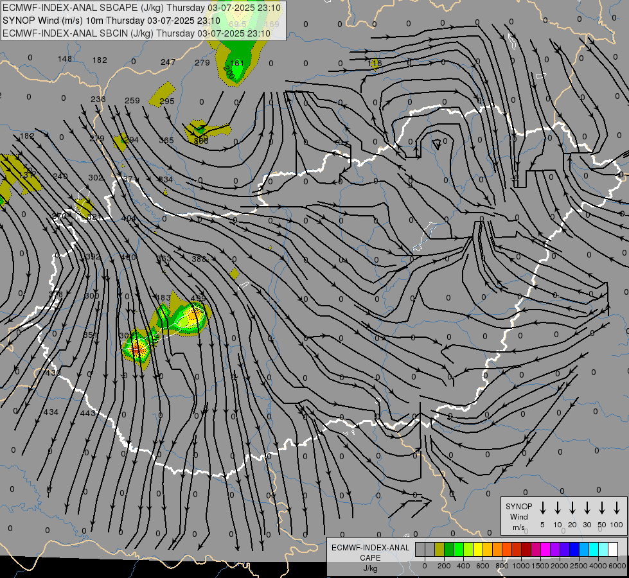Click the 116 CAPE value on the map
Image resolution: width=629 pixels, height=578 pixels.
tap(375, 63)
